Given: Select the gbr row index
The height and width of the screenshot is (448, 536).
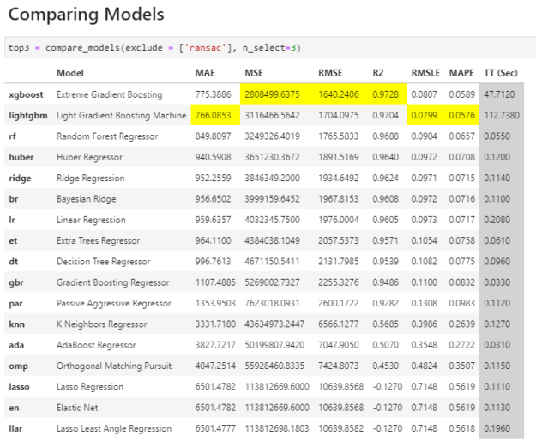Looking at the screenshot, I should click(x=16, y=282).
